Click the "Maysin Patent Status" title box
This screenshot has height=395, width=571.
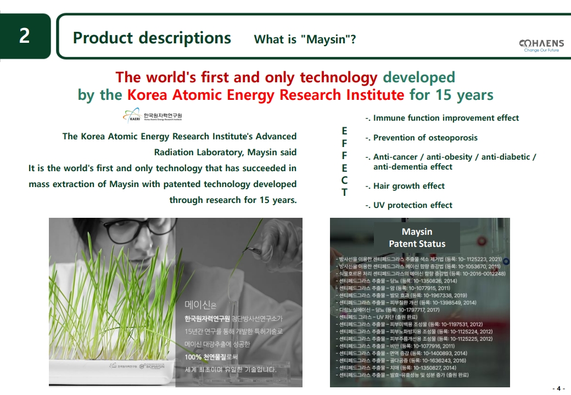[x=417, y=238]
